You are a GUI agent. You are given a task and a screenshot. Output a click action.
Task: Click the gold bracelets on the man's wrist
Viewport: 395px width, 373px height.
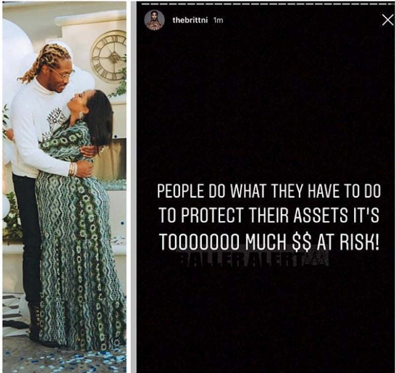pyautogui.click(x=73, y=169)
